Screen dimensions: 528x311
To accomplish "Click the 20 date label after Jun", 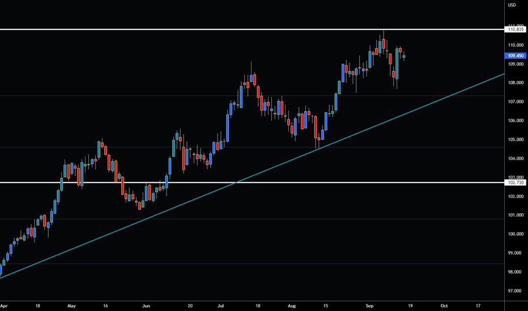I will coord(190,306).
